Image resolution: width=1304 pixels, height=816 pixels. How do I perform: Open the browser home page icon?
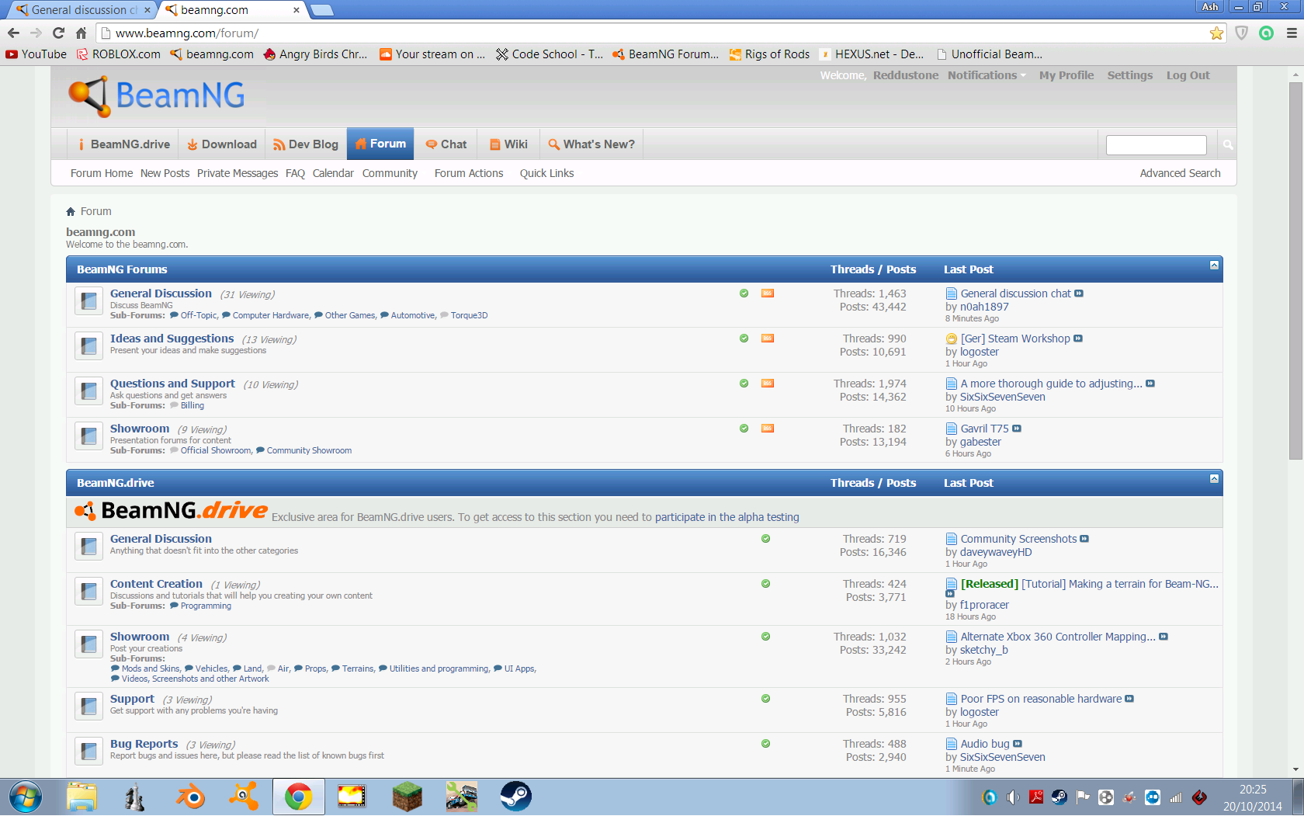[x=81, y=33]
